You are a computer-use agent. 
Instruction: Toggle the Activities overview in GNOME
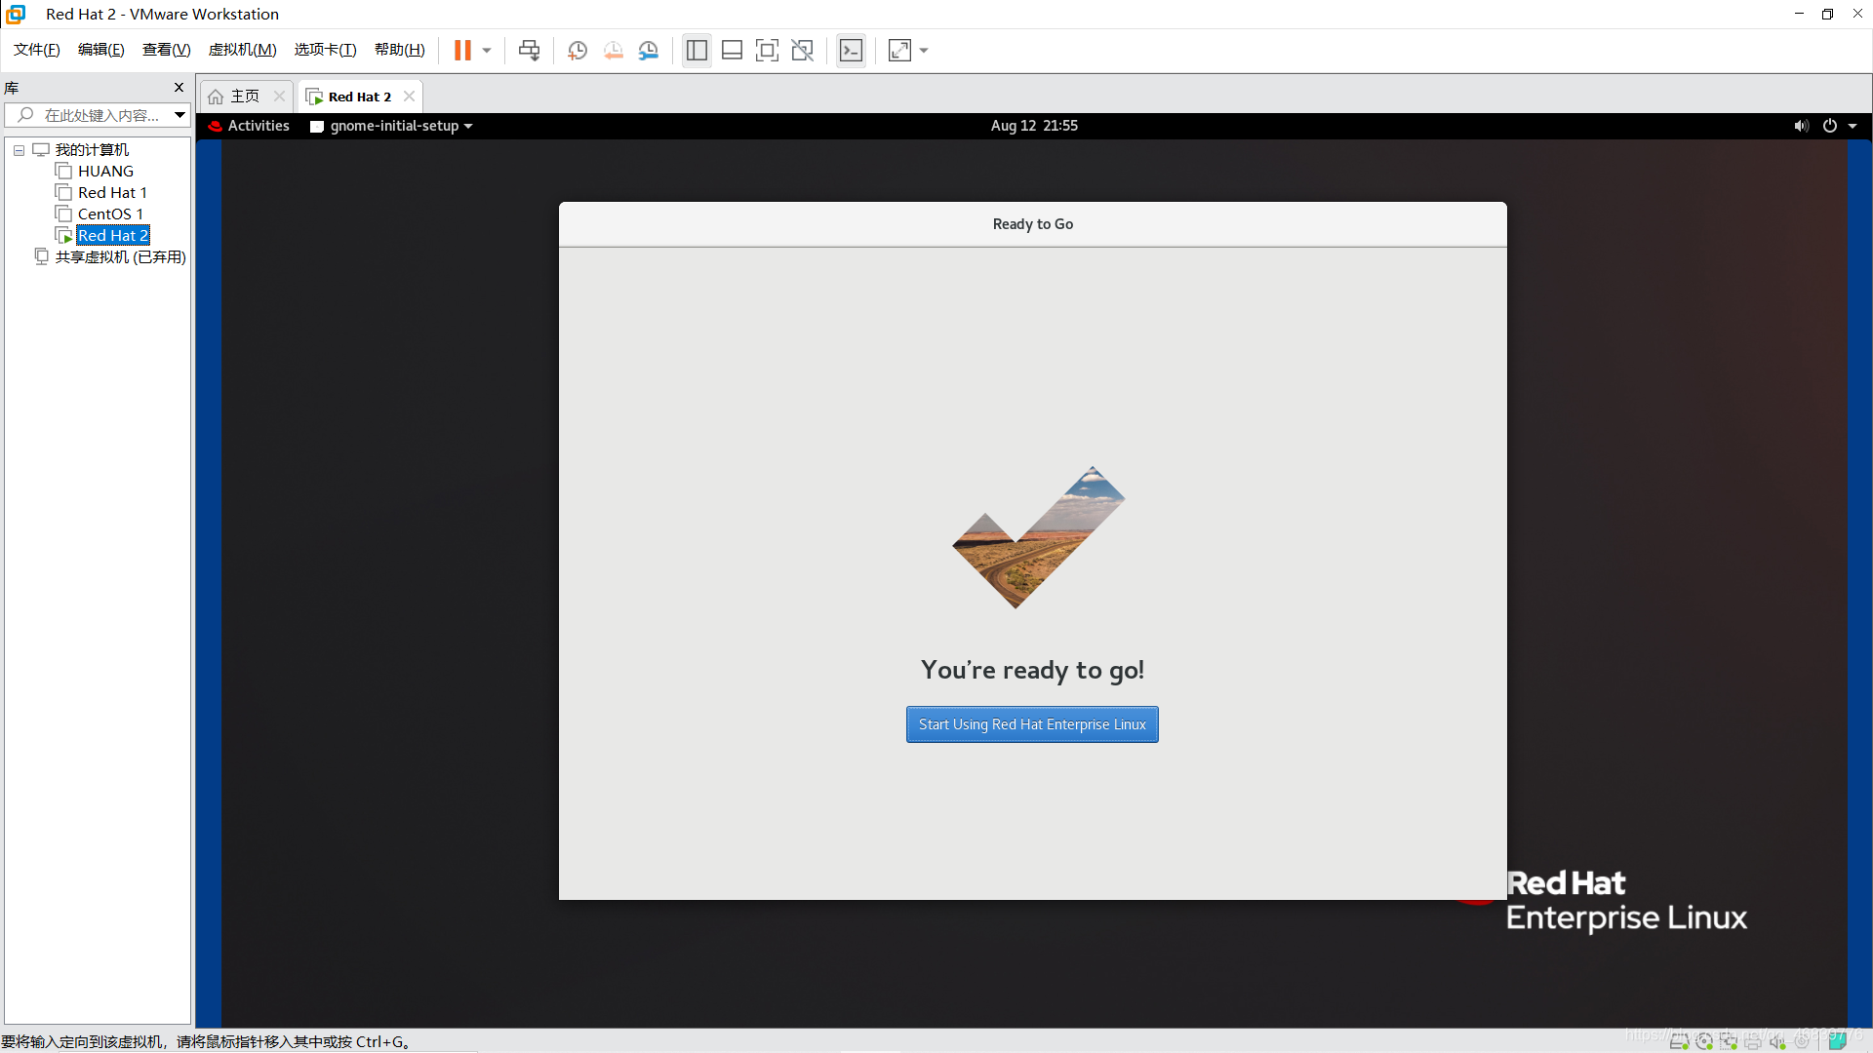click(x=258, y=125)
